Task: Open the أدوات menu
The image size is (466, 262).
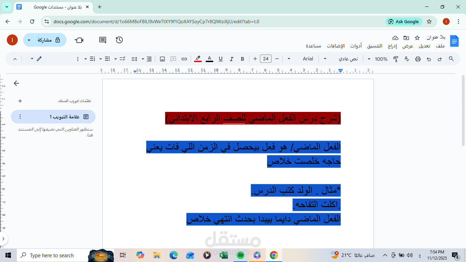Action: [356, 46]
